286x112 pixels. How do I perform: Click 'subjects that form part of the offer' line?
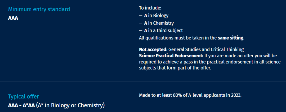[x=175, y=68]
